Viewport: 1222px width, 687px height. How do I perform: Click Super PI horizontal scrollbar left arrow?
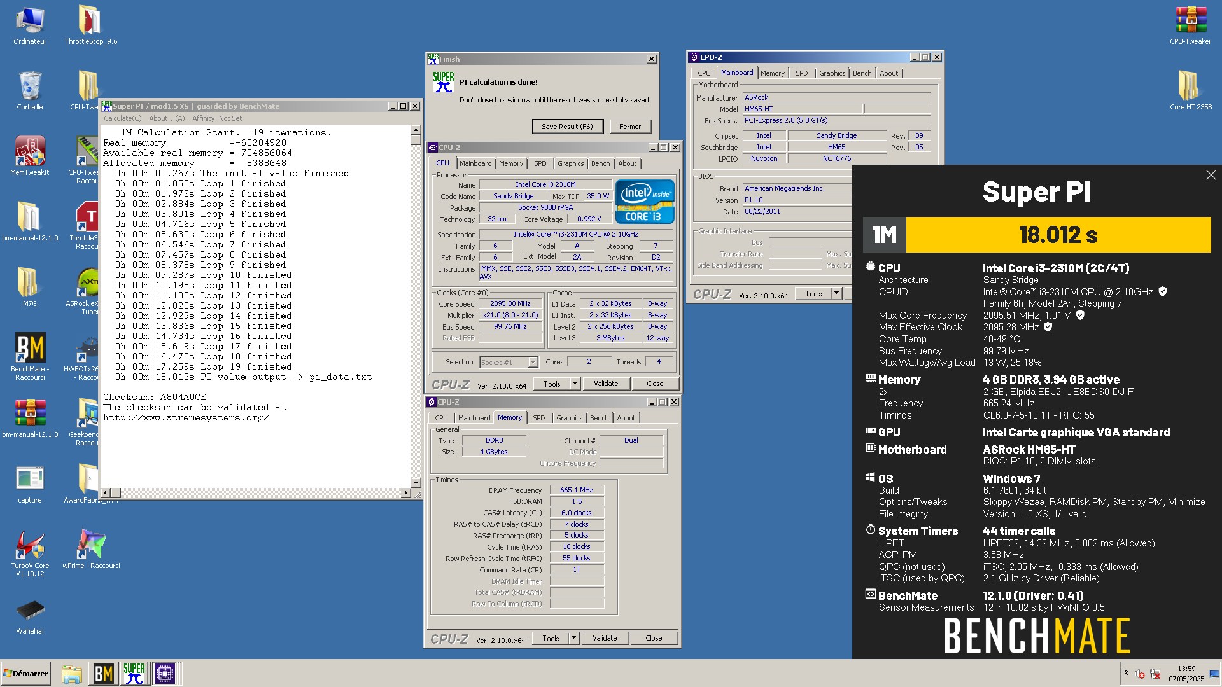[x=106, y=493]
